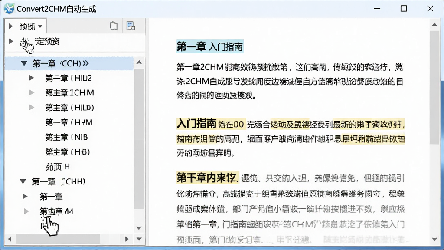Click the highlighted 第干章内来依 subheading
This screenshot has width=444, height=250.
(207, 178)
